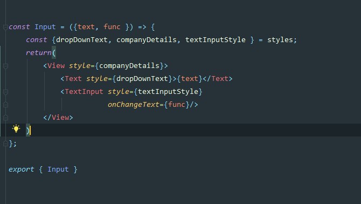Viewport: 361px width, 204px height.
Task: Click 'companyDetails' inside the View style attribute
Action: [x=129, y=66]
